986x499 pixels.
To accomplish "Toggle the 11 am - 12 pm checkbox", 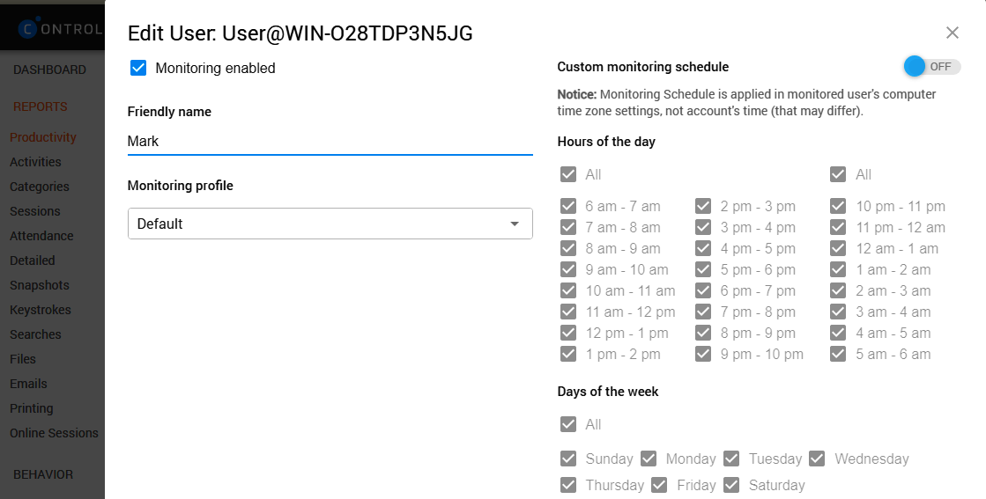I will point(568,312).
